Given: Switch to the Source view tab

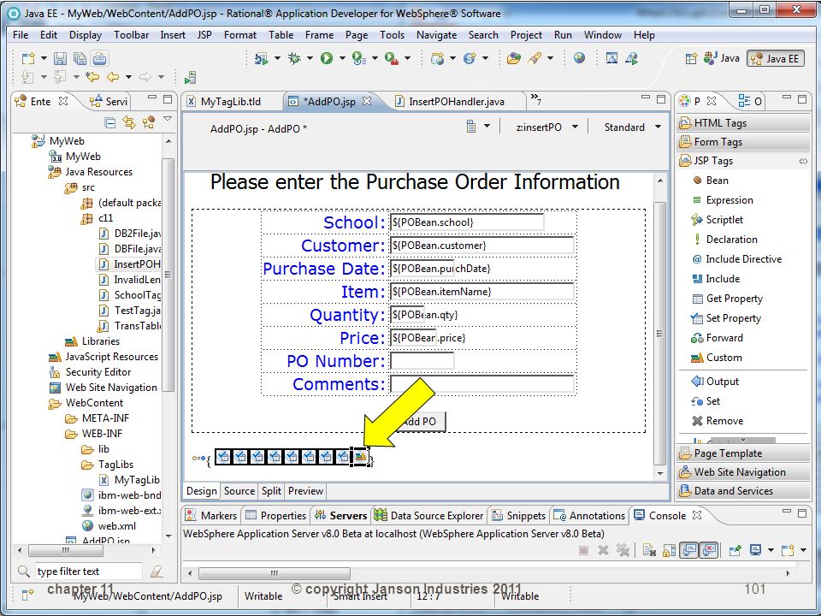Looking at the screenshot, I should click(x=239, y=491).
